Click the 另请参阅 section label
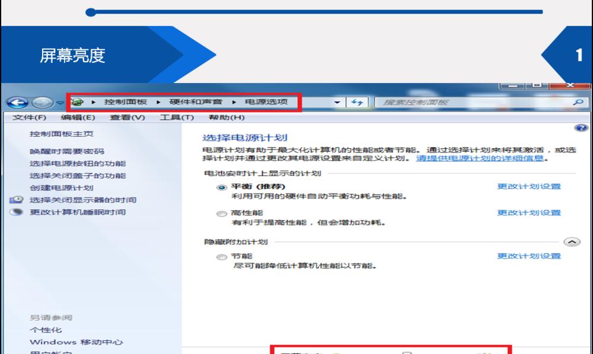593x354 pixels. [51, 318]
